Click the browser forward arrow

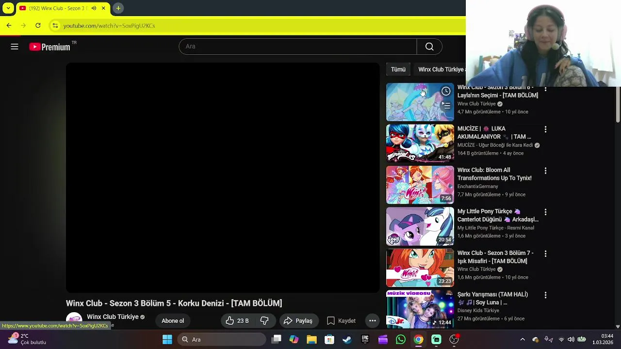pos(23,25)
